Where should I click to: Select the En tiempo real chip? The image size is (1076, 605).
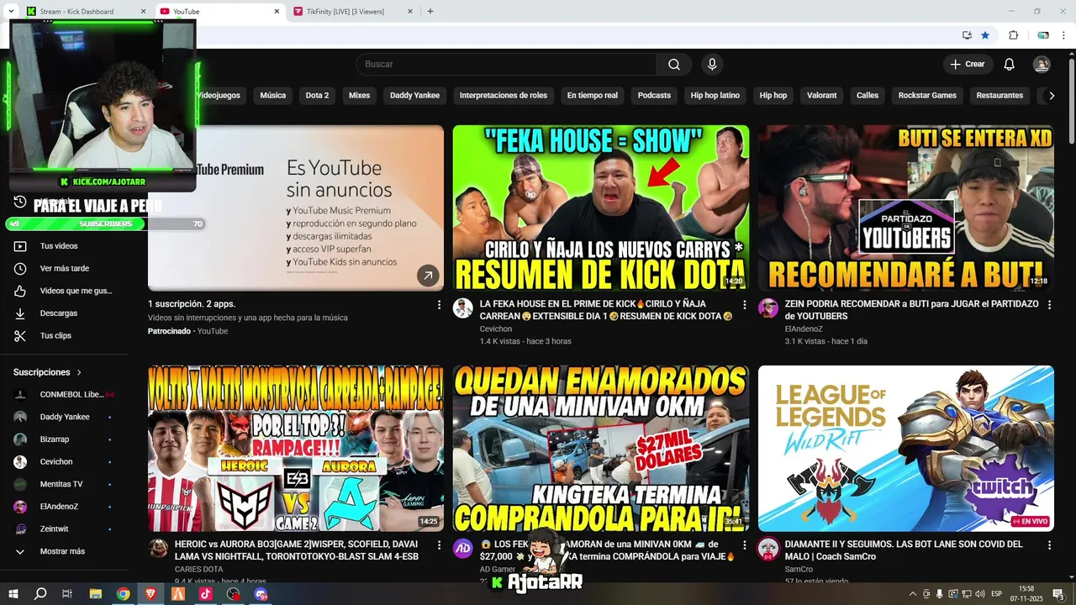tap(592, 96)
